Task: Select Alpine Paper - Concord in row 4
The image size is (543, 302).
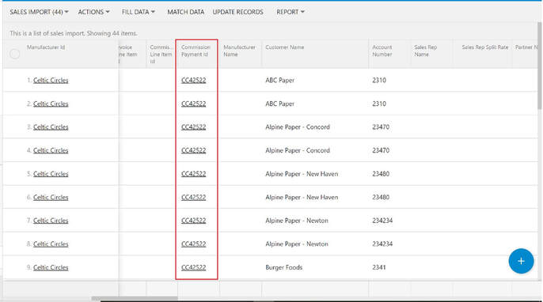Action: [x=298, y=150]
